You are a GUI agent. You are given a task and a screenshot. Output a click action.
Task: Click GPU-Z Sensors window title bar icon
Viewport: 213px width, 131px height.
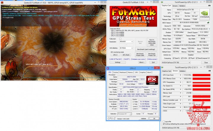[x=162, y=67]
